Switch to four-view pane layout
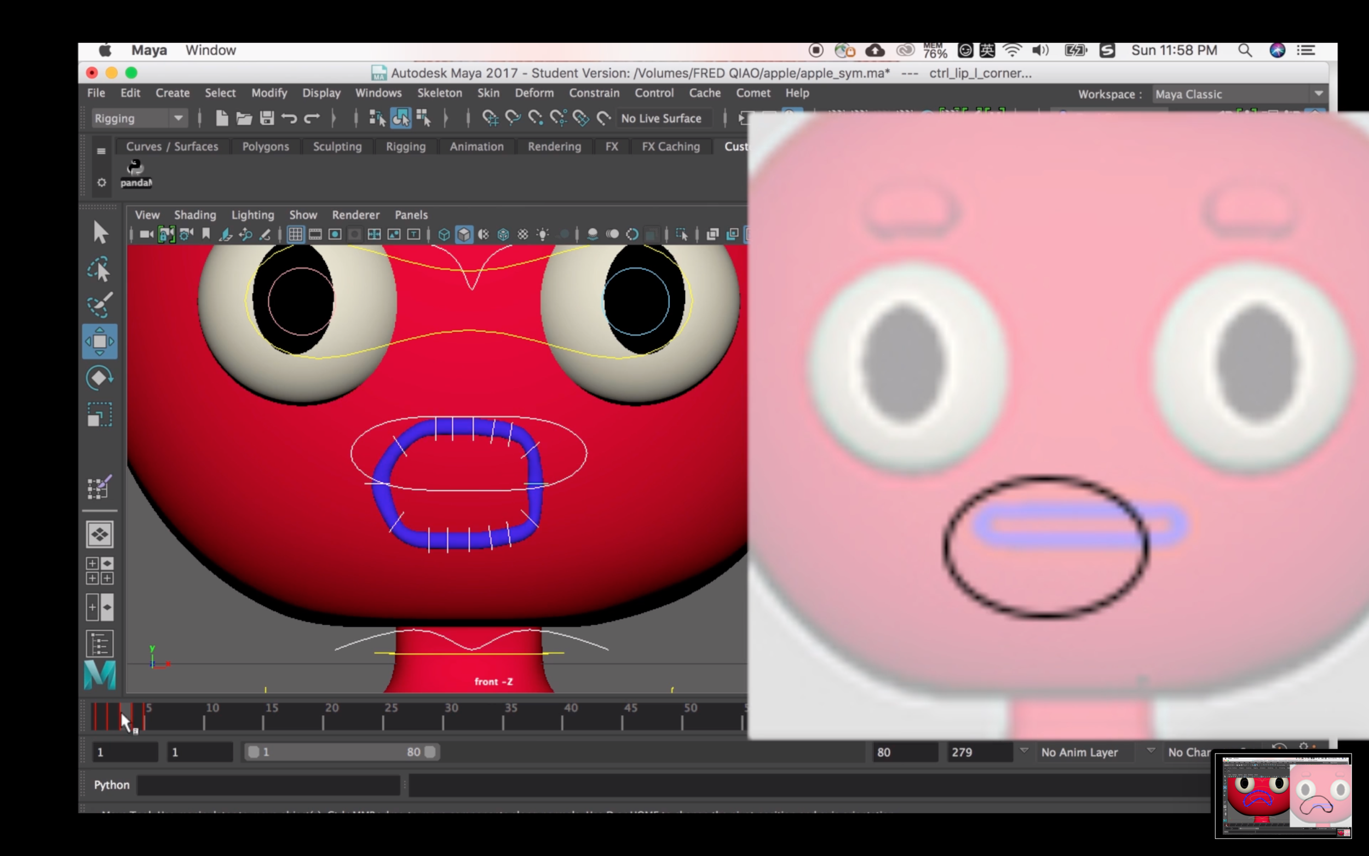This screenshot has height=856, width=1369. [x=100, y=571]
